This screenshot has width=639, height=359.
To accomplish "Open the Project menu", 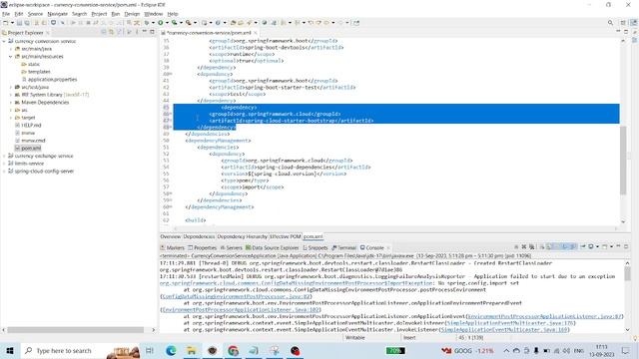I will coord(99,14).
